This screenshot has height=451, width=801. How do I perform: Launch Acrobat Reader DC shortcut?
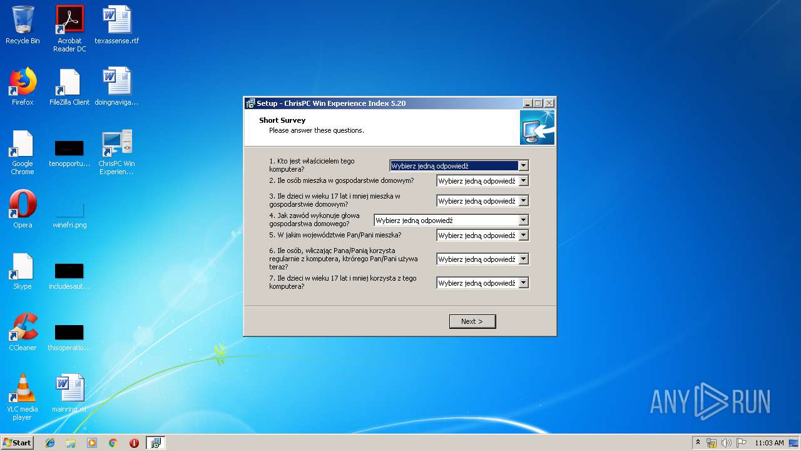point(69,28)
